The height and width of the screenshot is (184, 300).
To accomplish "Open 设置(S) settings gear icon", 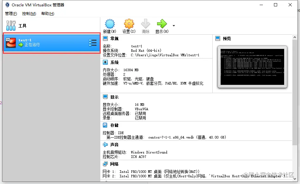I will [x=129, y=24].
